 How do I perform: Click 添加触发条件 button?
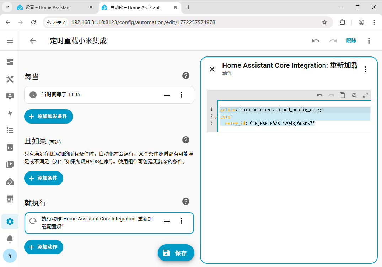[x=49, y=116]
